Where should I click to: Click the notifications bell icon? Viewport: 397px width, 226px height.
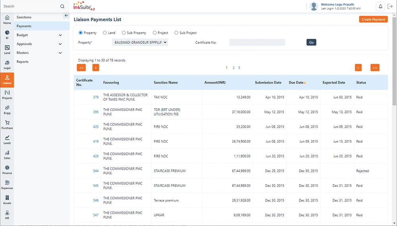coord(380,6)
